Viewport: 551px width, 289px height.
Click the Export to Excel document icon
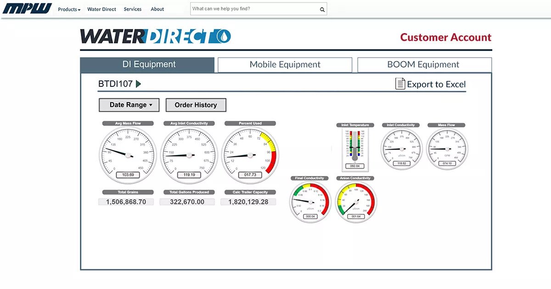click(x=400, y=84)
